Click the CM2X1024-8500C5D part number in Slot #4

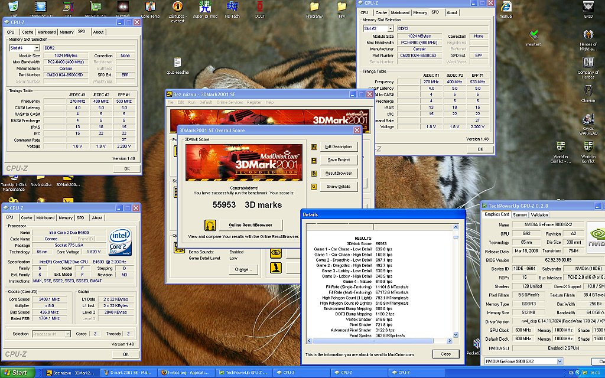64,75
